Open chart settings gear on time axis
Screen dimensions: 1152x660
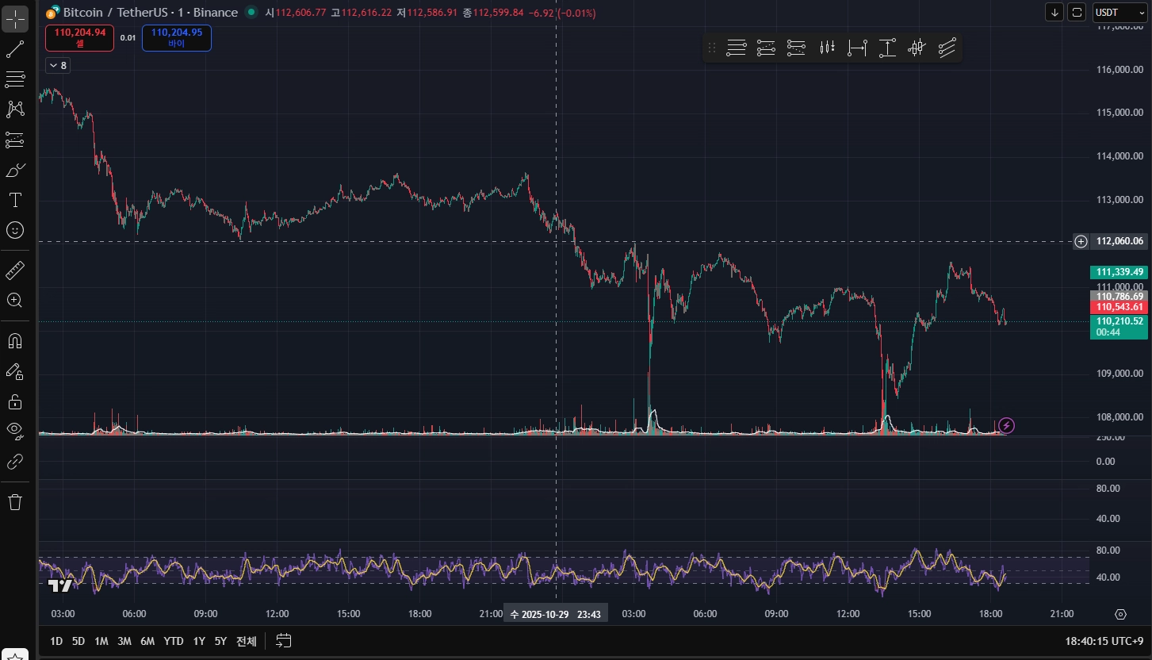(1120, 614)
